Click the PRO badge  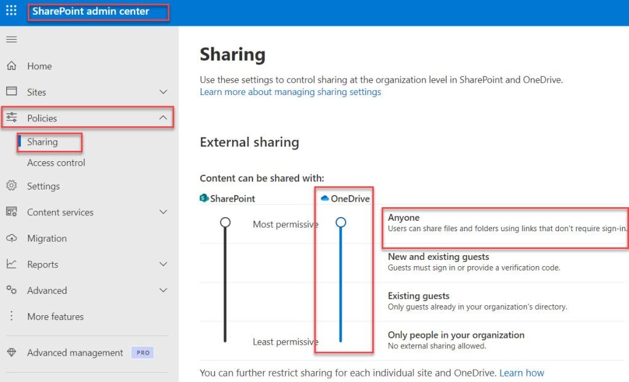[143, 353]
